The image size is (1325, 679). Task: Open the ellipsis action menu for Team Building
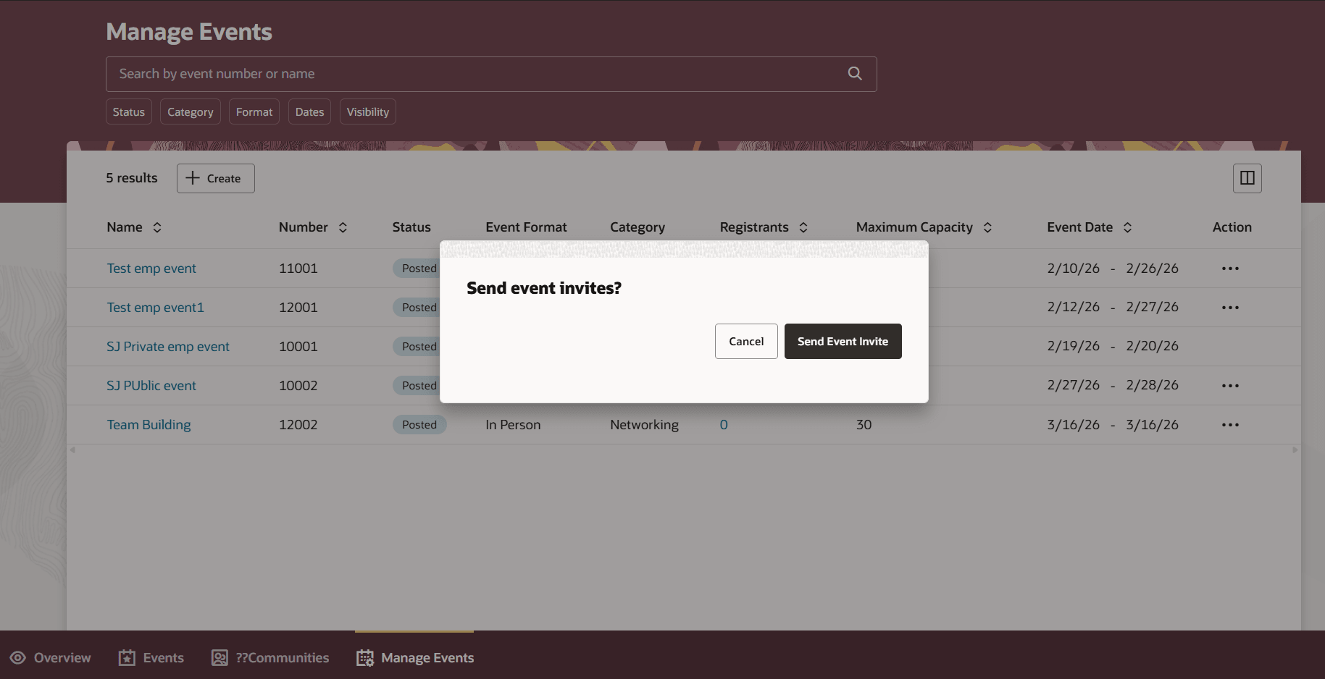[x=1229, y=425]
